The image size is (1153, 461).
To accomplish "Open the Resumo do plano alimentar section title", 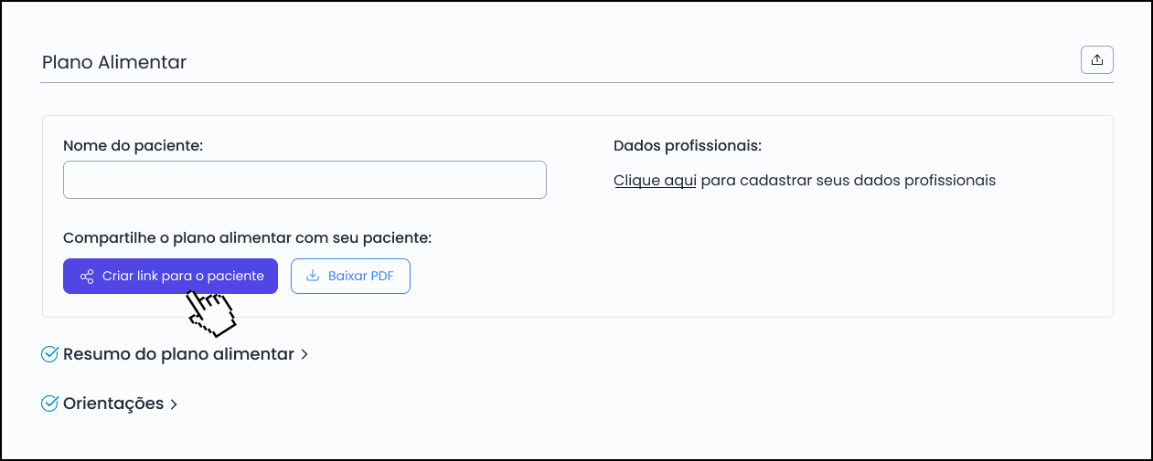I will click(x=178, y=354).
